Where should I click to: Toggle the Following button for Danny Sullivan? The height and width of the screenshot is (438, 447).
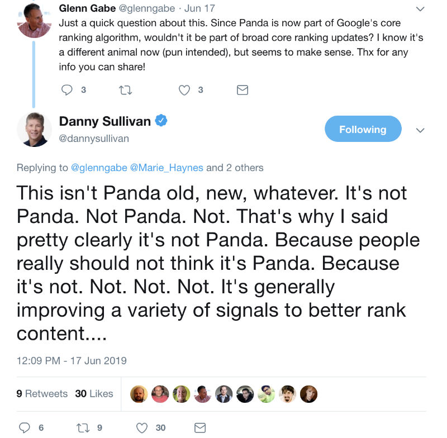363,129
